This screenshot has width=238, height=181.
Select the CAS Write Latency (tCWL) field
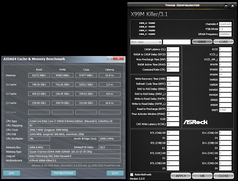[173, 124]
